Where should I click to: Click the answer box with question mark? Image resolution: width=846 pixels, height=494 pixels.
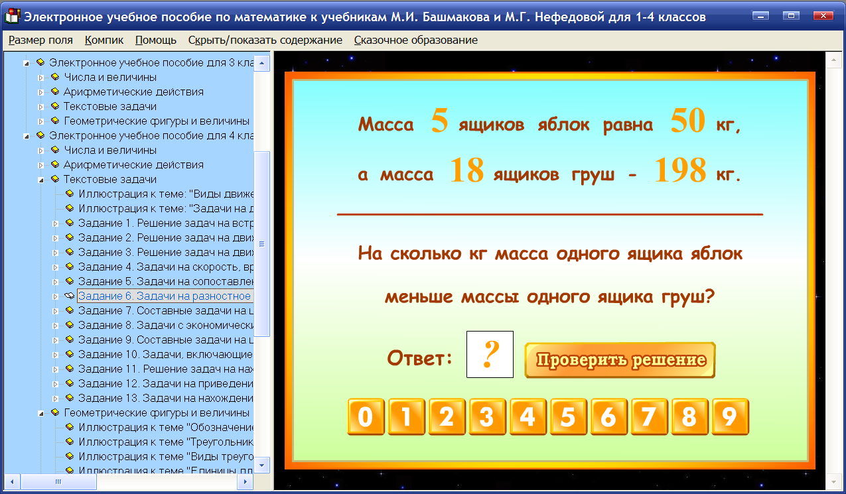click(489, 355)
